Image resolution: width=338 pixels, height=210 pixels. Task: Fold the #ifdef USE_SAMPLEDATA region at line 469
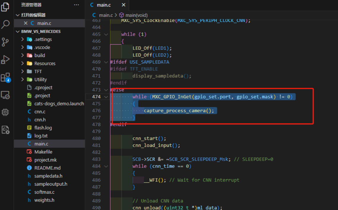[106, 62]
